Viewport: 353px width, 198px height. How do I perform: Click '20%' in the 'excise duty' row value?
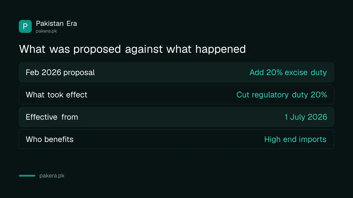[x=275, y=72]
